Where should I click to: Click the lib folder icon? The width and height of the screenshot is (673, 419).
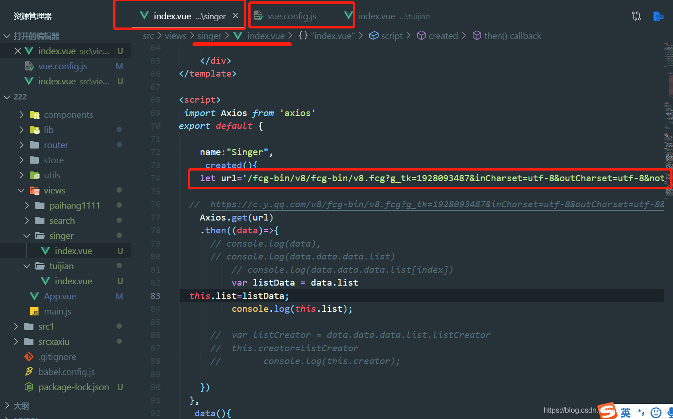(x=35, y=130)
